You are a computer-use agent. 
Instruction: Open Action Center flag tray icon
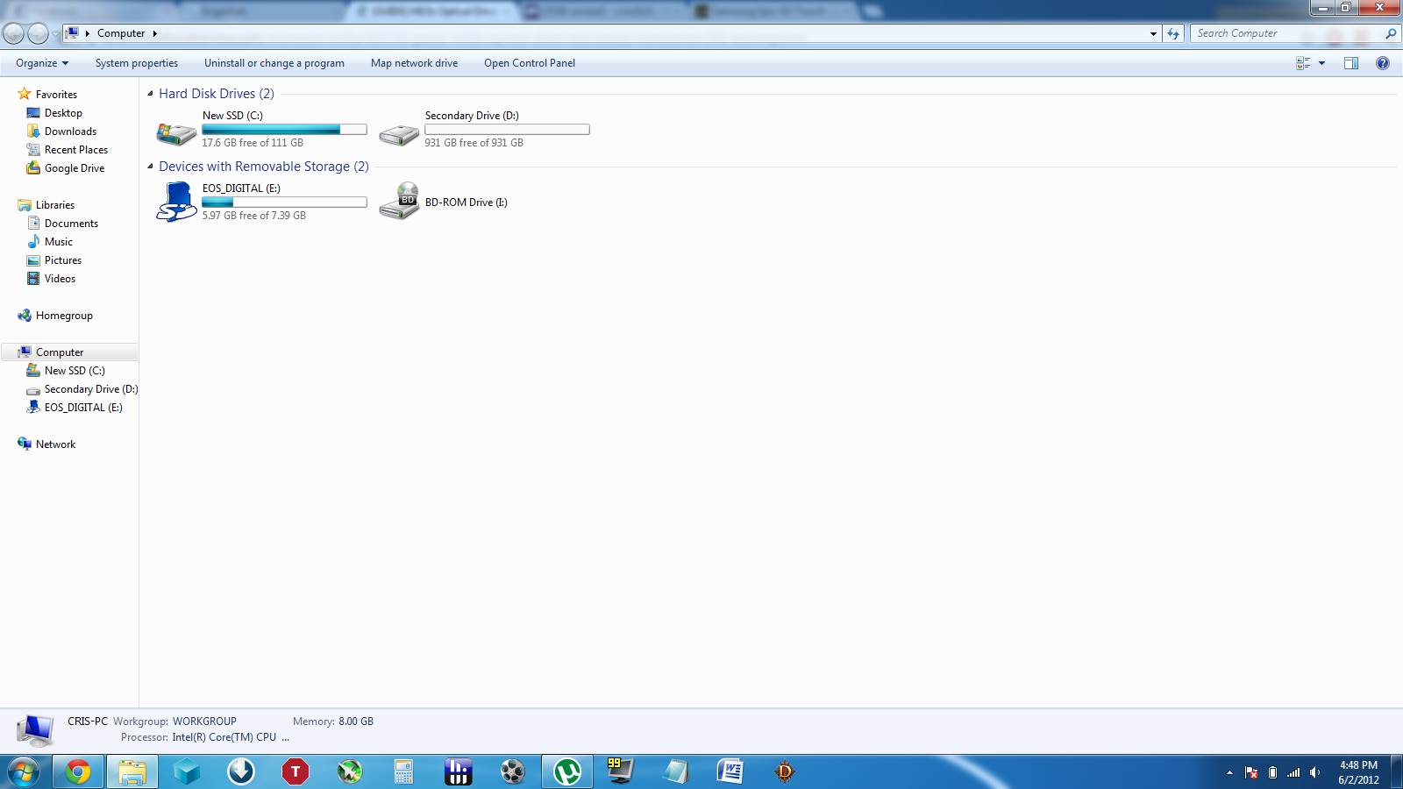point(1251,772)
